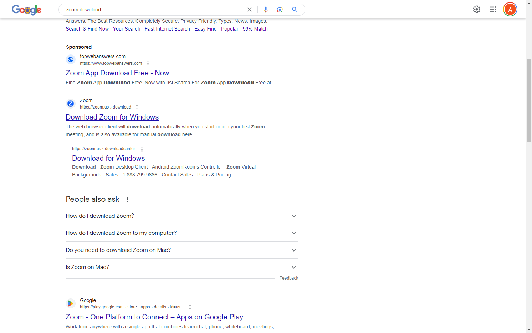Open the three-dot menu for play.google.com result

[x=190, y=307]
